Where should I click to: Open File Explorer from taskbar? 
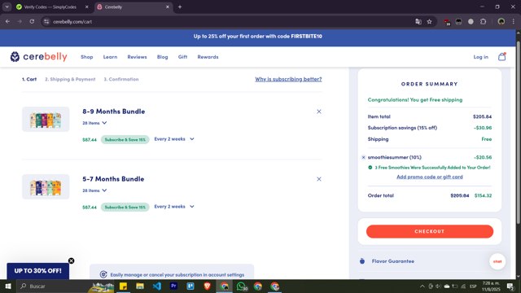pyautogui.click(x=140, y=286)
